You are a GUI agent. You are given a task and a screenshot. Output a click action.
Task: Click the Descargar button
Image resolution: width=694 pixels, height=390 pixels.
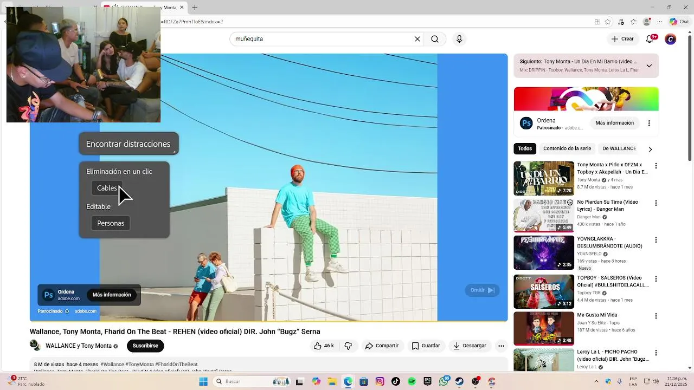point(470,346)
